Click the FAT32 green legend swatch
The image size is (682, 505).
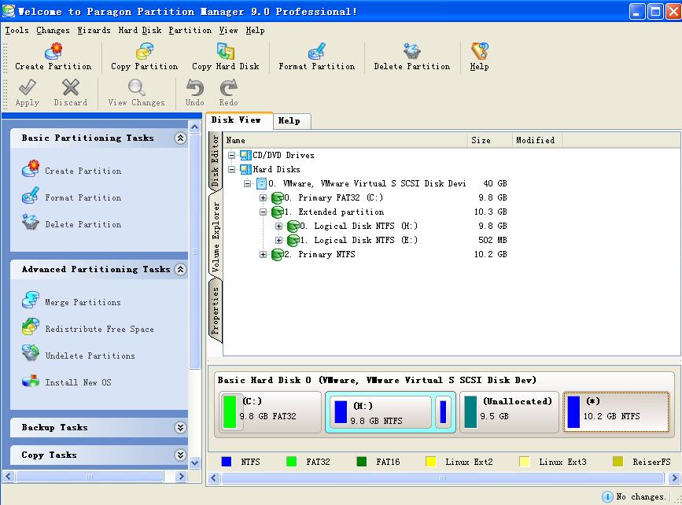click(x=291, y=462)
